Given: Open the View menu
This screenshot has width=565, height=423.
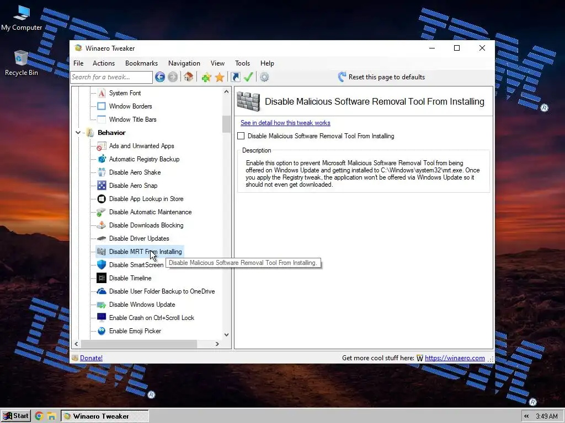Looking at the screenshot, I should point(217,63).
